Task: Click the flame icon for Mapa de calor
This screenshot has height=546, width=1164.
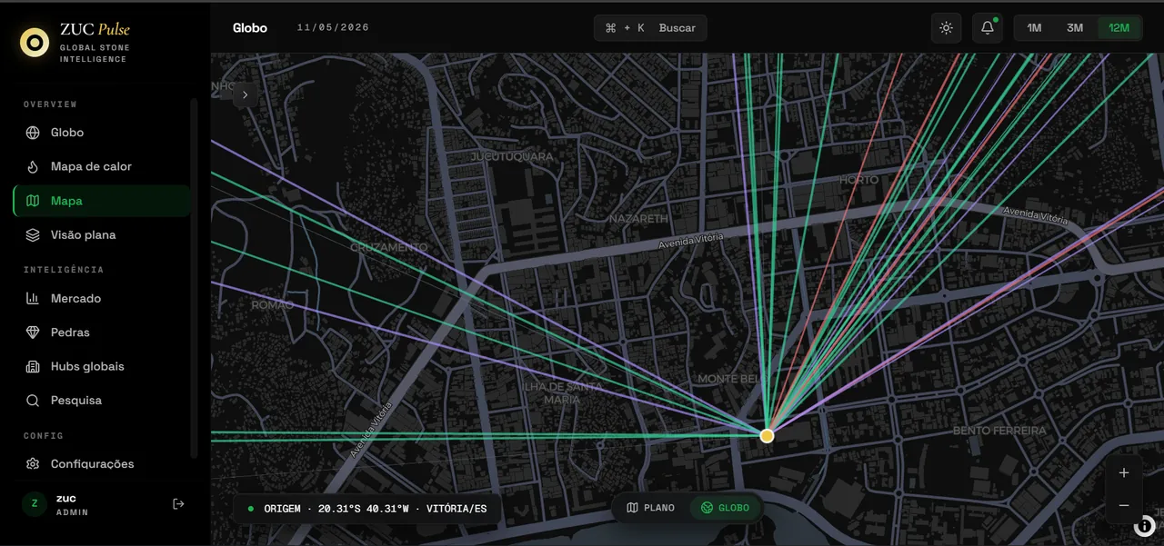Action: click(33, 166)
